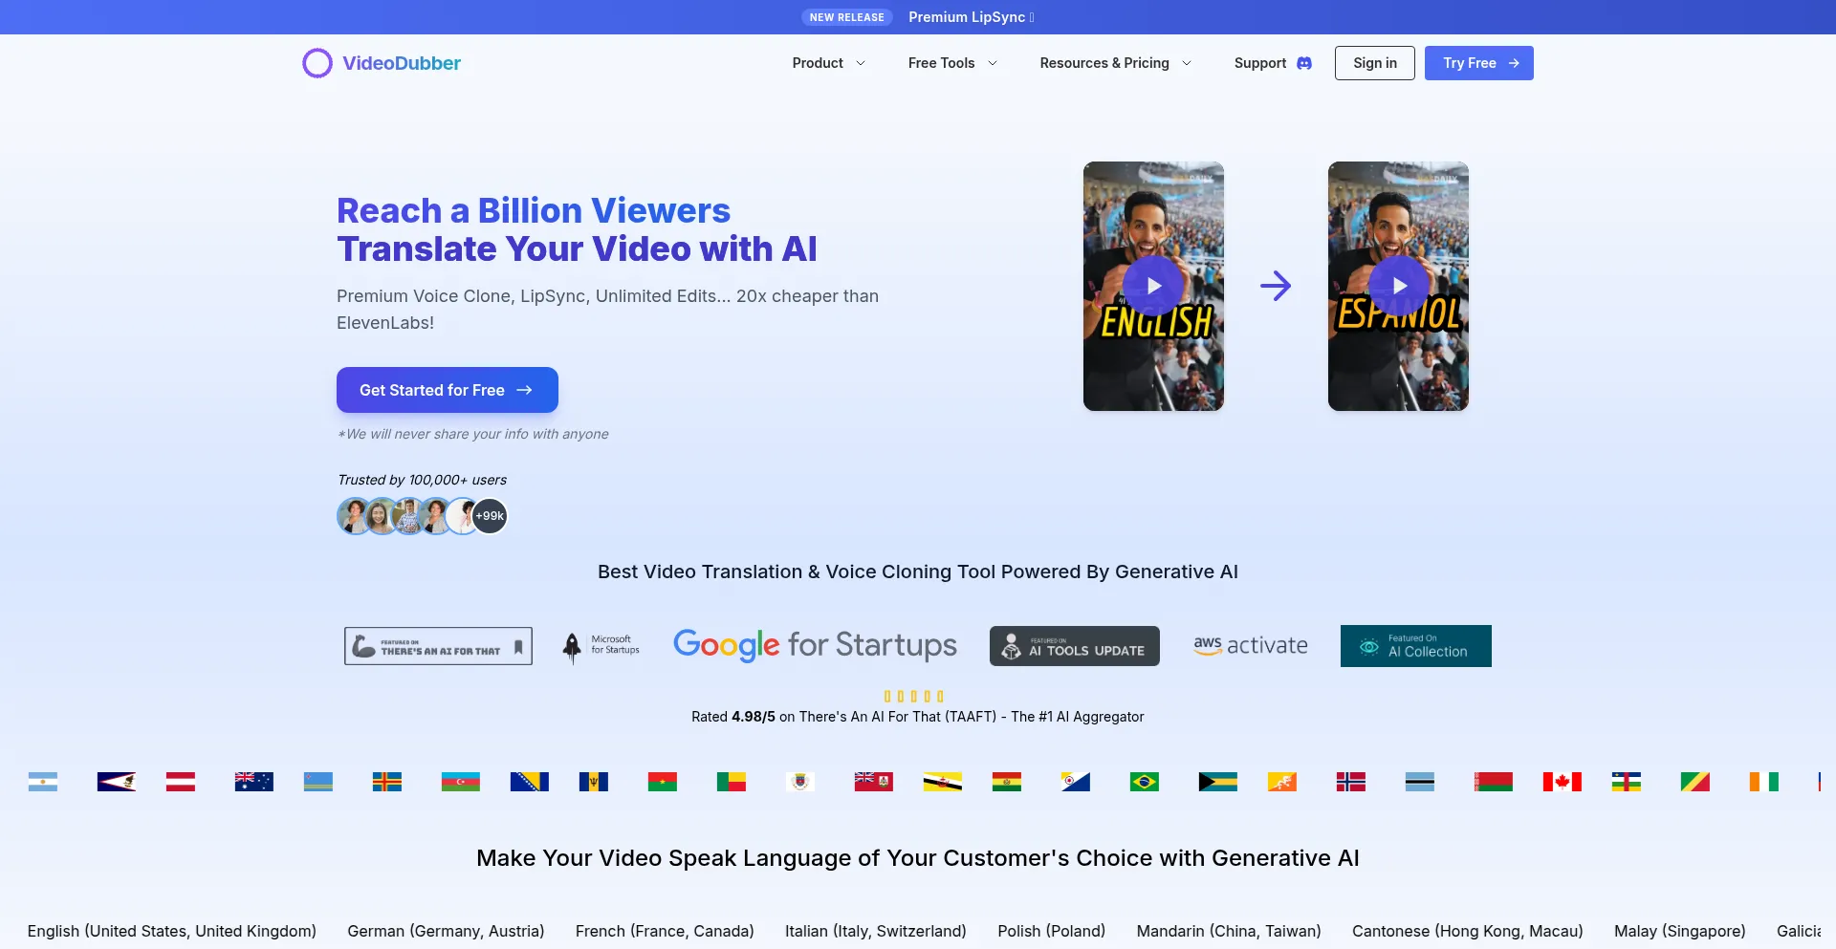Select the Brazil flag icon
Viewport: 1836px width, 949px height.
(x=1144, y=781)
